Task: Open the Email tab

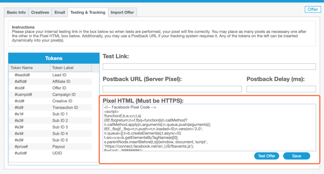Action: click(x=60, y=12)
